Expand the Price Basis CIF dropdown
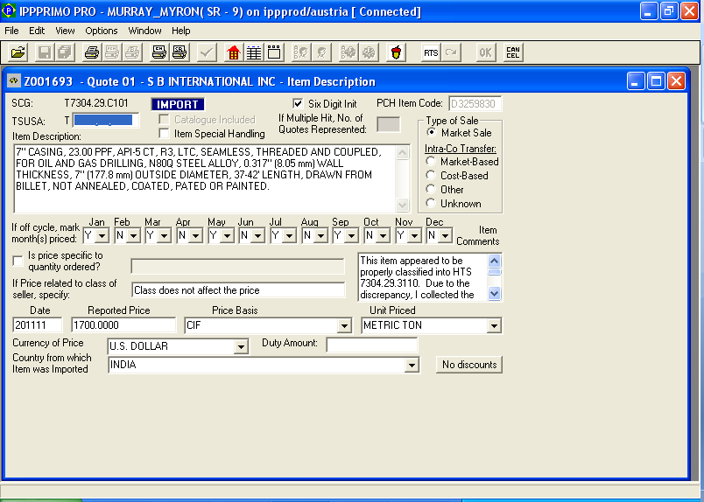 (x=343, y=326)
